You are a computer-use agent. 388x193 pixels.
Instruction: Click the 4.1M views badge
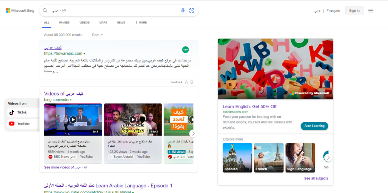tap(177, 152)
